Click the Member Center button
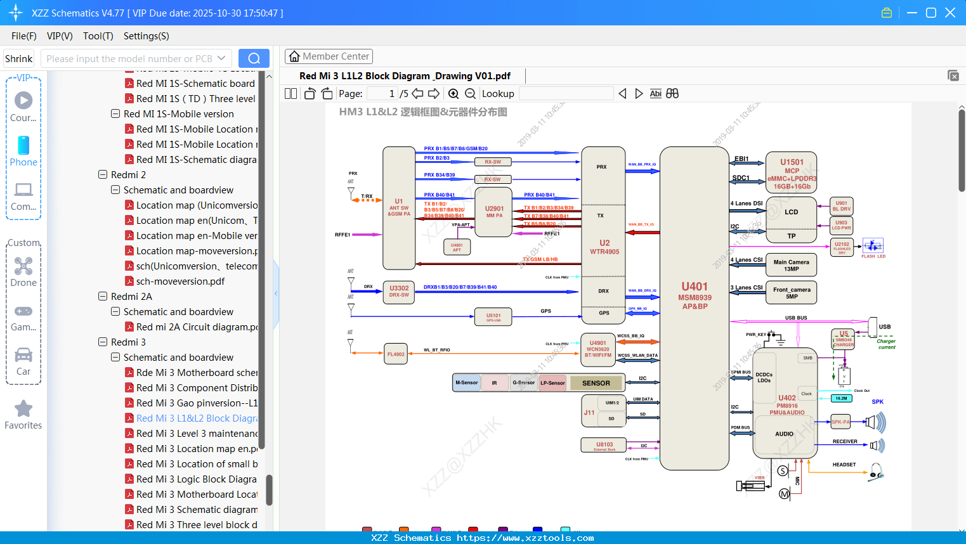The image size is (966, 544). pos(329,56)
